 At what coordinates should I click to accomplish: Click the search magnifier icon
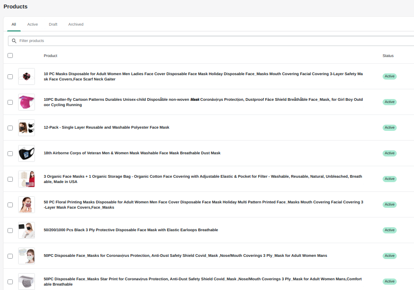(x=15, y=40)
